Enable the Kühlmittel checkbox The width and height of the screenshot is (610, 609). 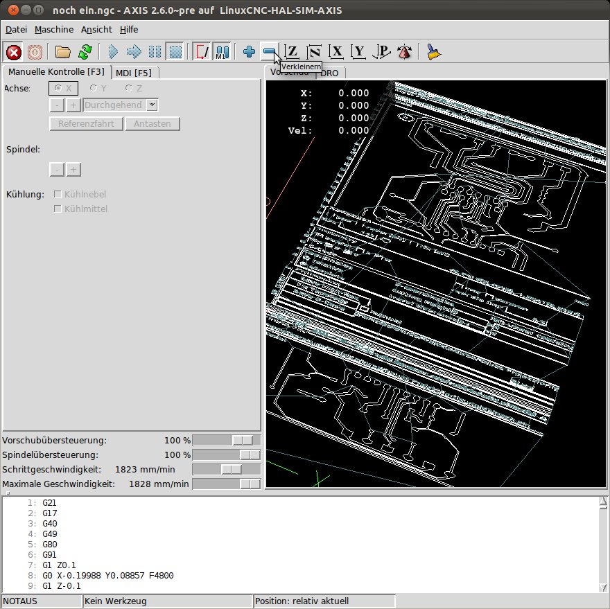[58, 209]
